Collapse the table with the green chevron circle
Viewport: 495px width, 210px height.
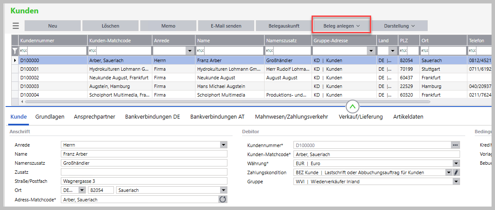point(353,107)
